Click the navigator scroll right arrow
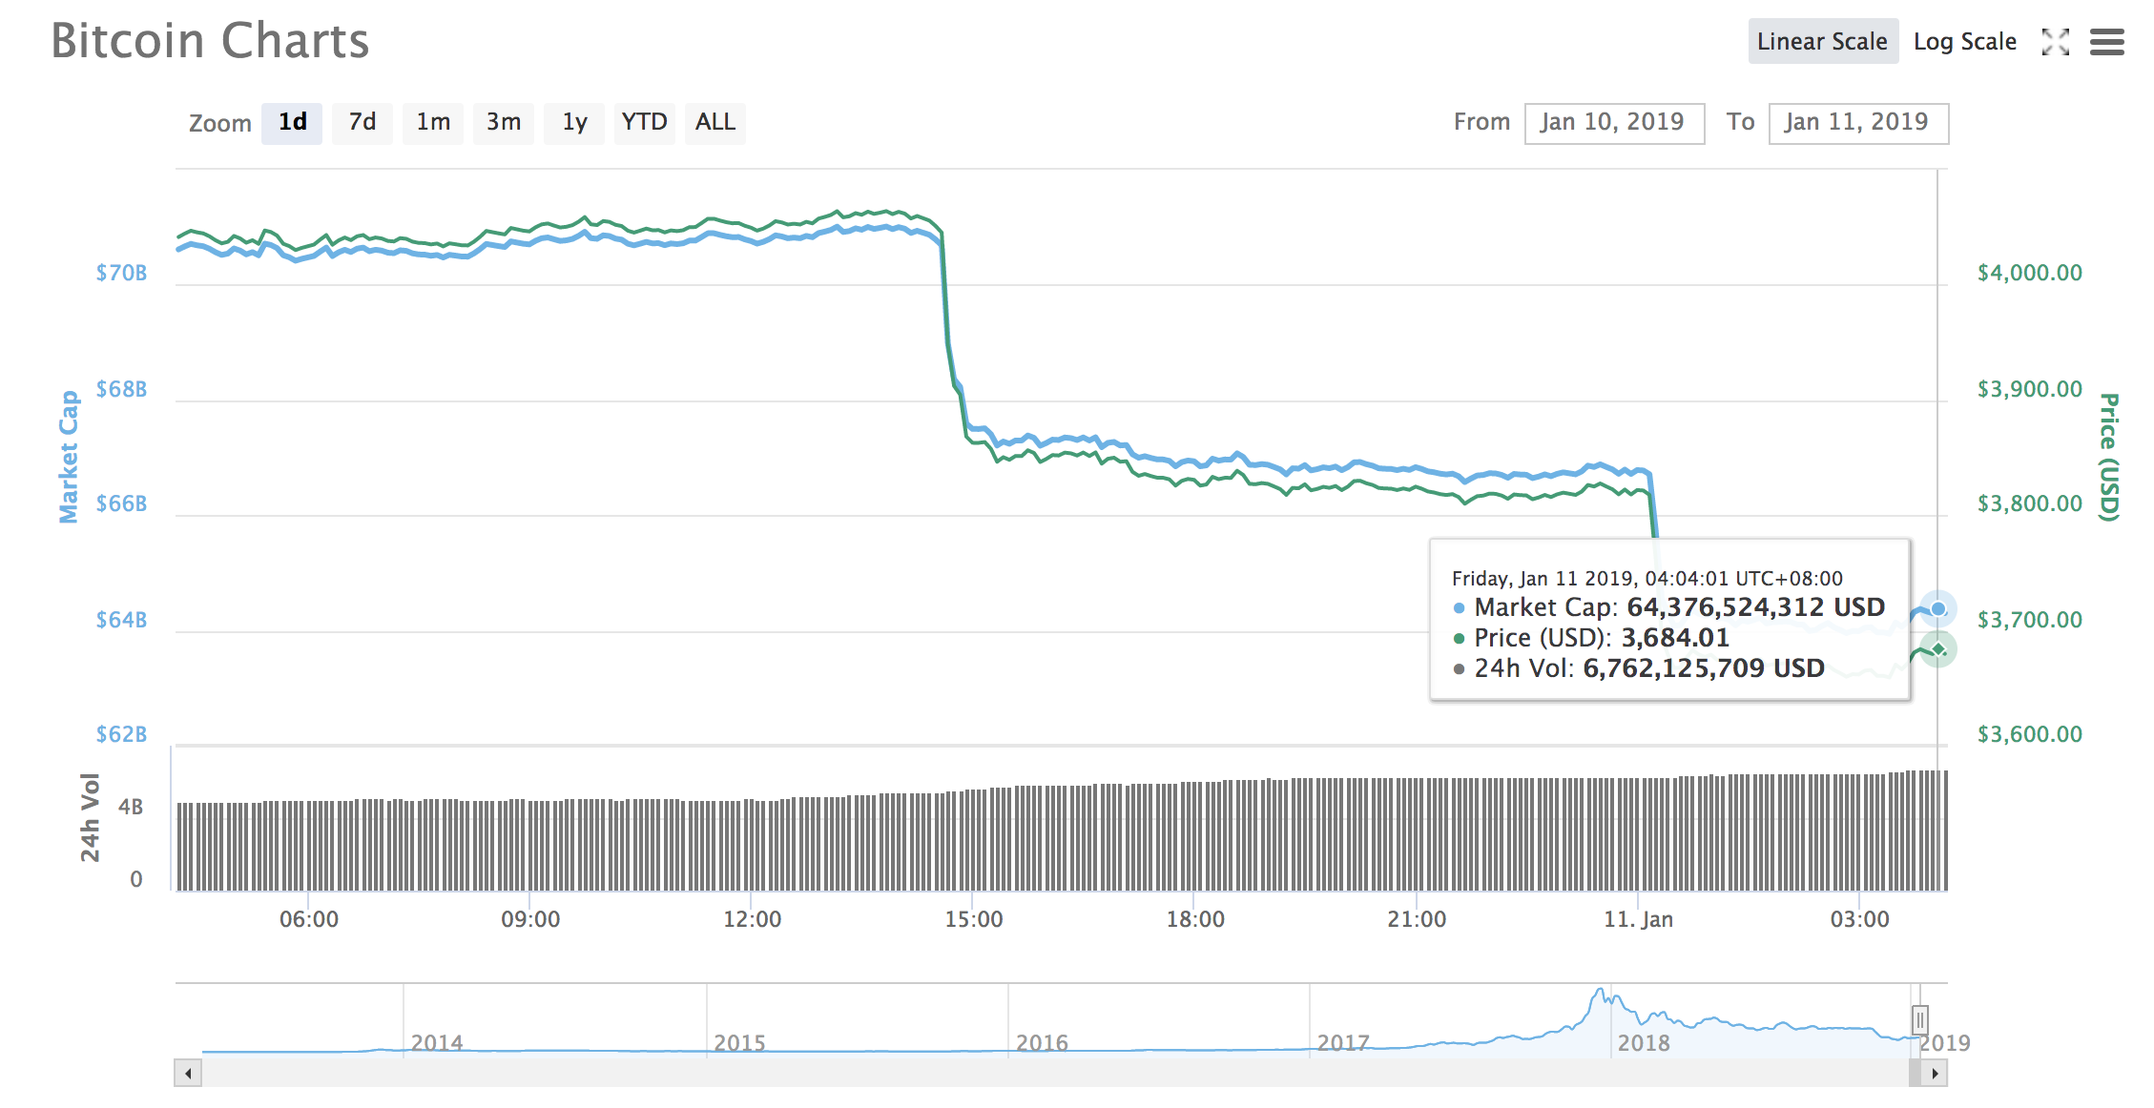 pos(1935,1073)
